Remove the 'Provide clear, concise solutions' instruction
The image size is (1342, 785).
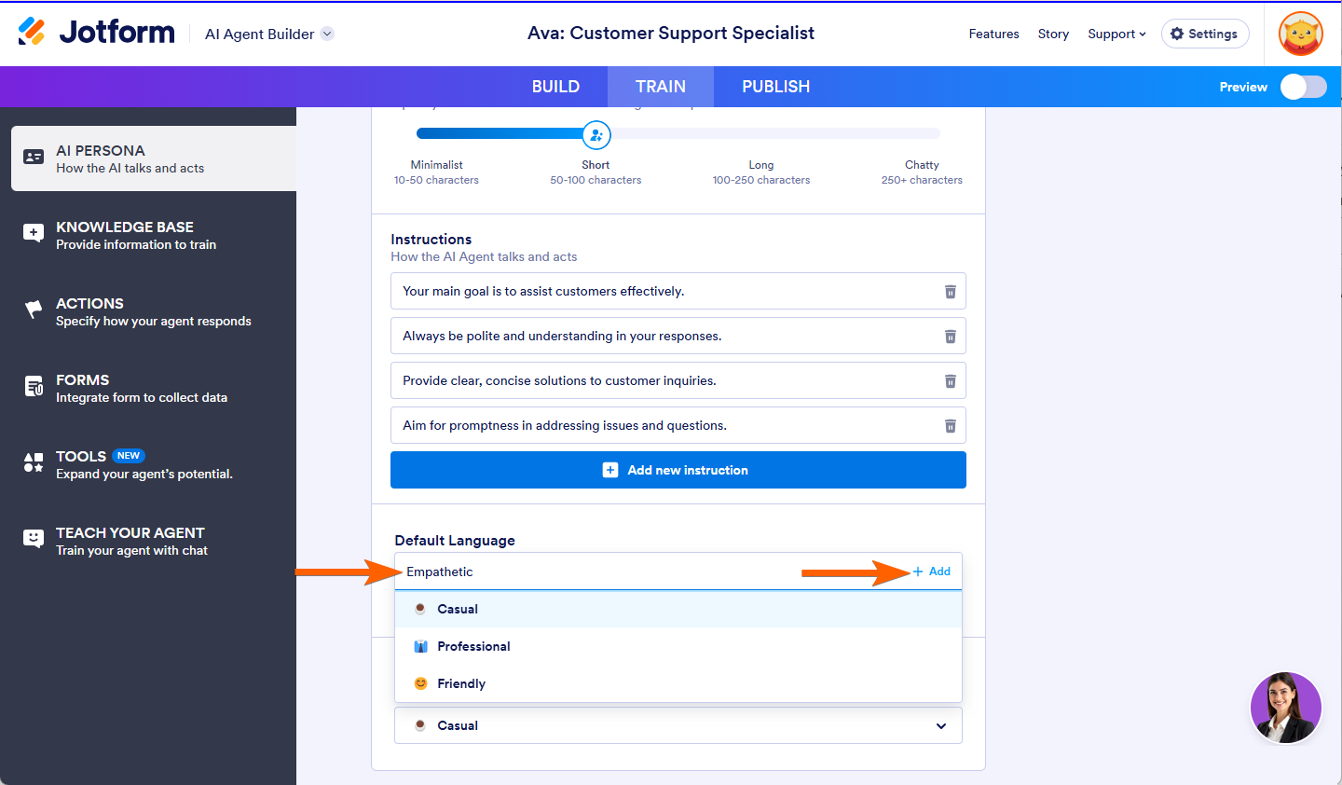click(x=950, y=381)
